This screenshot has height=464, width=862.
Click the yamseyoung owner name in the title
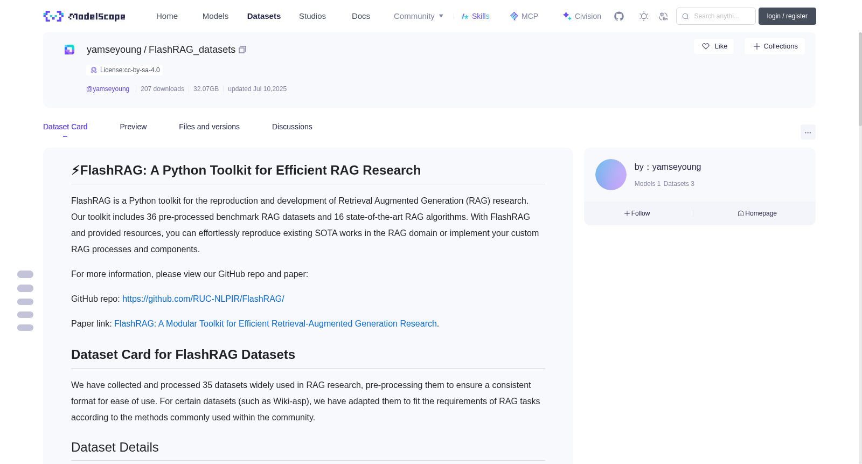tap(114, 50)
